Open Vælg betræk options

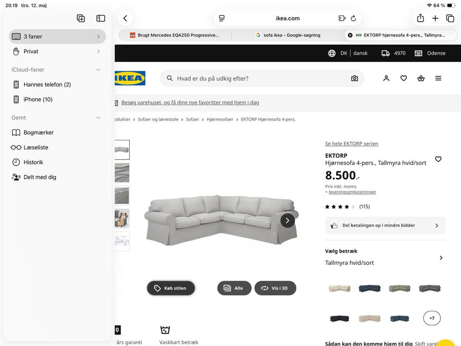[x=385, y=258]
